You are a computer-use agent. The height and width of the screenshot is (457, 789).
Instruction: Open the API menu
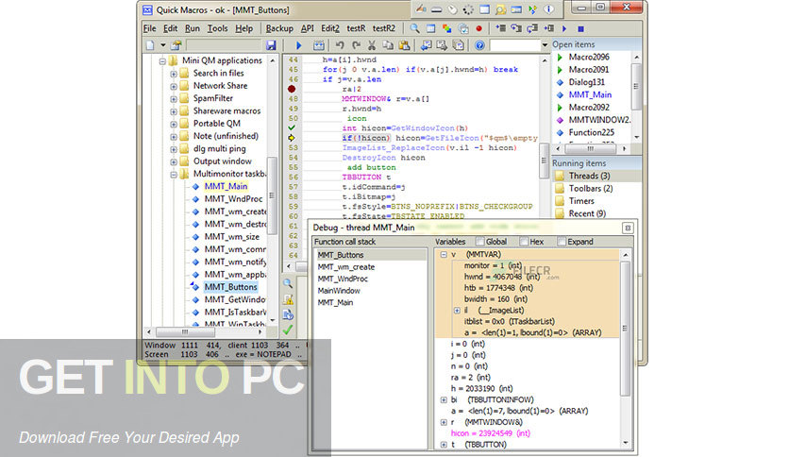(307, 28)
